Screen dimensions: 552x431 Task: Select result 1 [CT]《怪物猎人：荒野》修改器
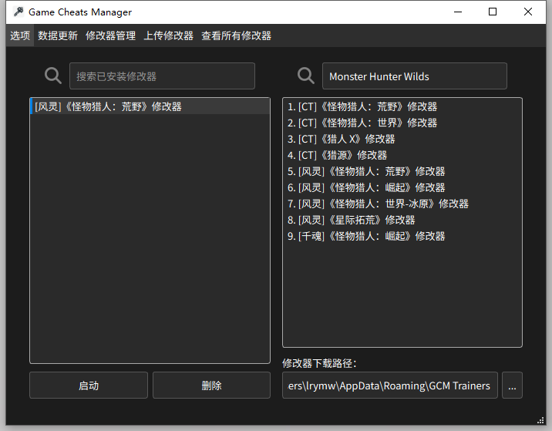coord(362,106)
